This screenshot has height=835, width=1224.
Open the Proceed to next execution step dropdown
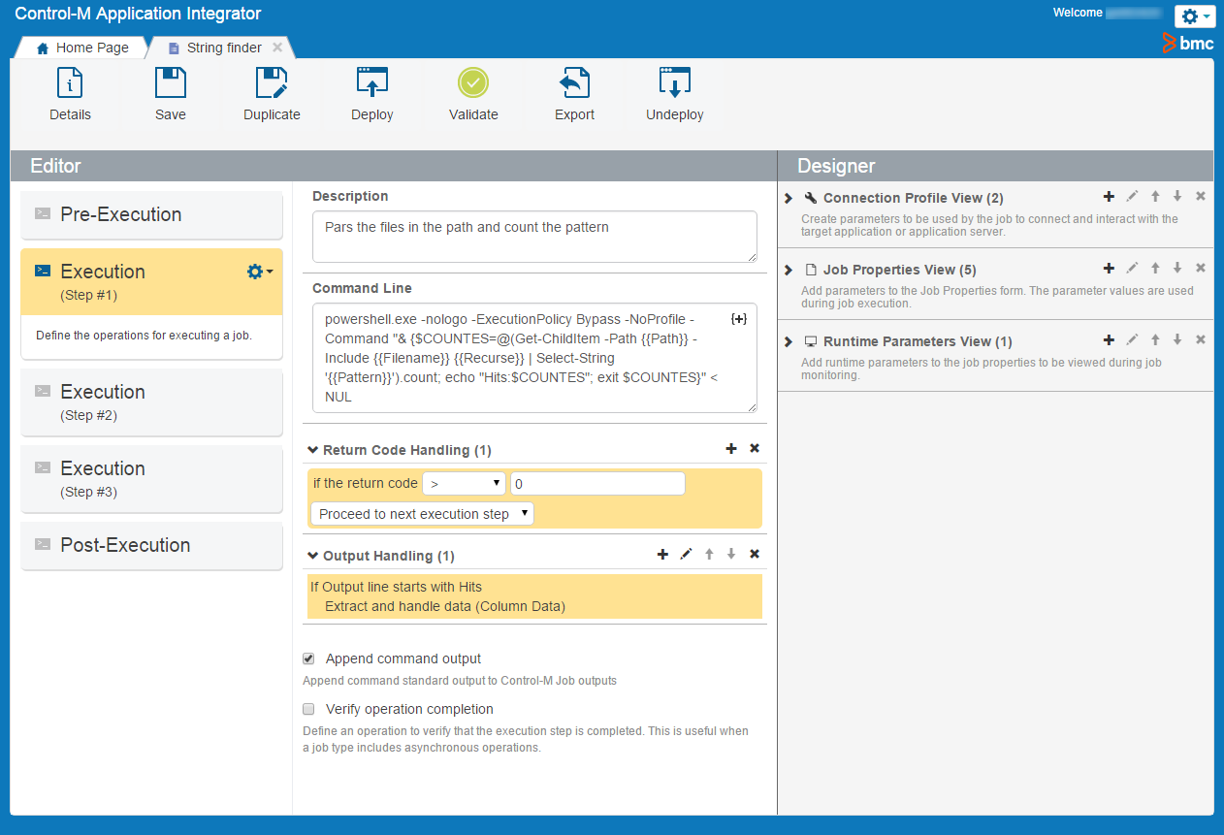422,514
